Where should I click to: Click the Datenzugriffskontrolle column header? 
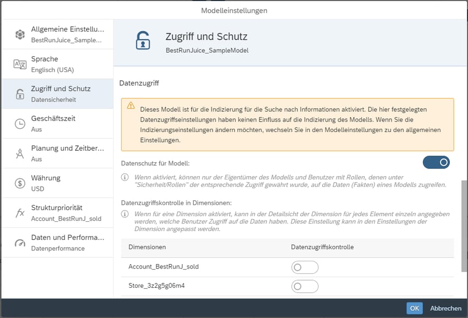[x=322, y=247]
